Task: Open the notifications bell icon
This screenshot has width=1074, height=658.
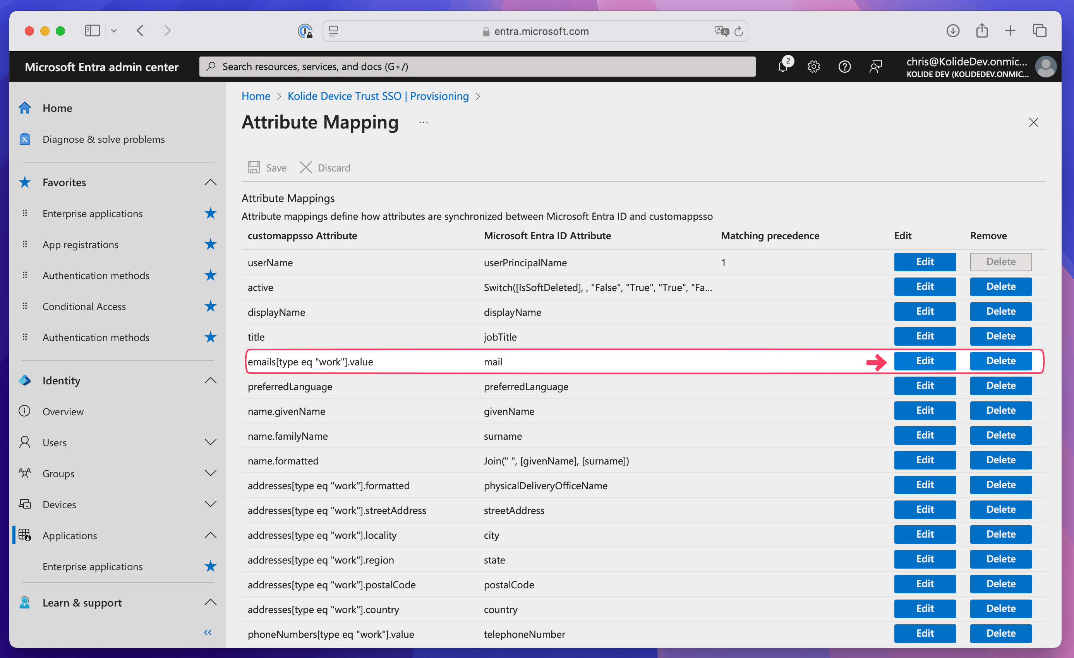Action: [783, 67]
